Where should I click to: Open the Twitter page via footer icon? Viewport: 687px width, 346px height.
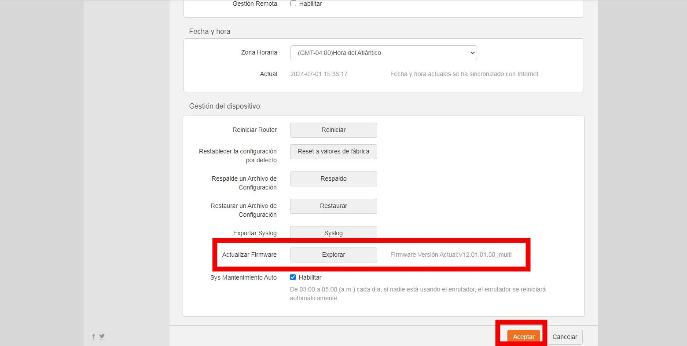point(102,336)
